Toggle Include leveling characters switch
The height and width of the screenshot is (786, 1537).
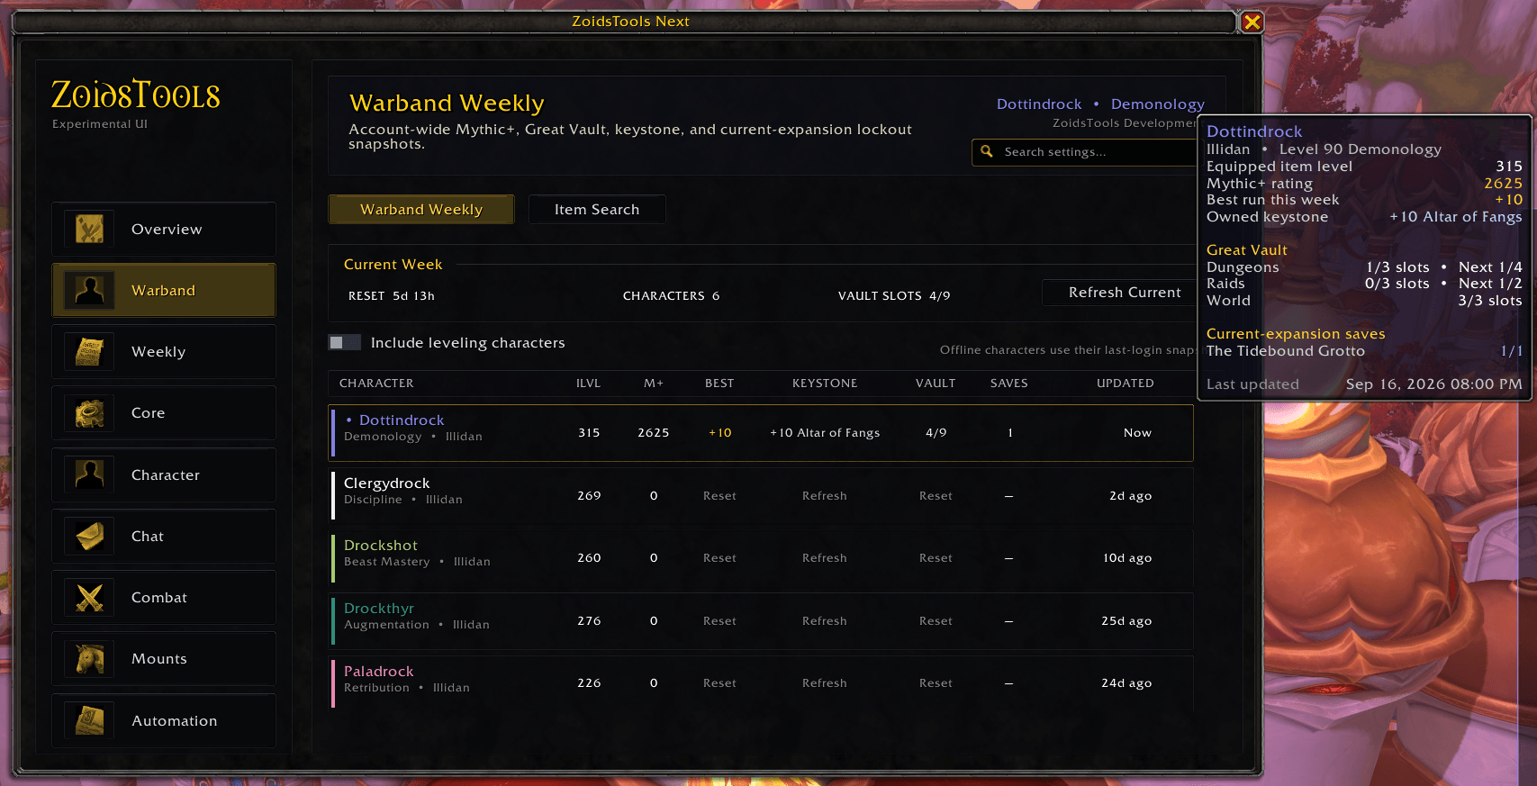[344, 342]
